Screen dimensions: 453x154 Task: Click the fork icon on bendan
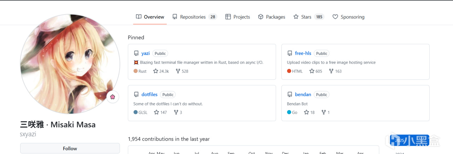tap(323, 112)
